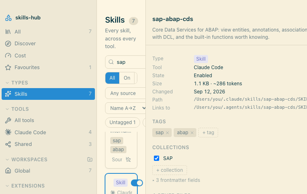Open the Name A→Z sort dropdown
The width and height of the screenshot is (307, 194).
tap(125, 108)
